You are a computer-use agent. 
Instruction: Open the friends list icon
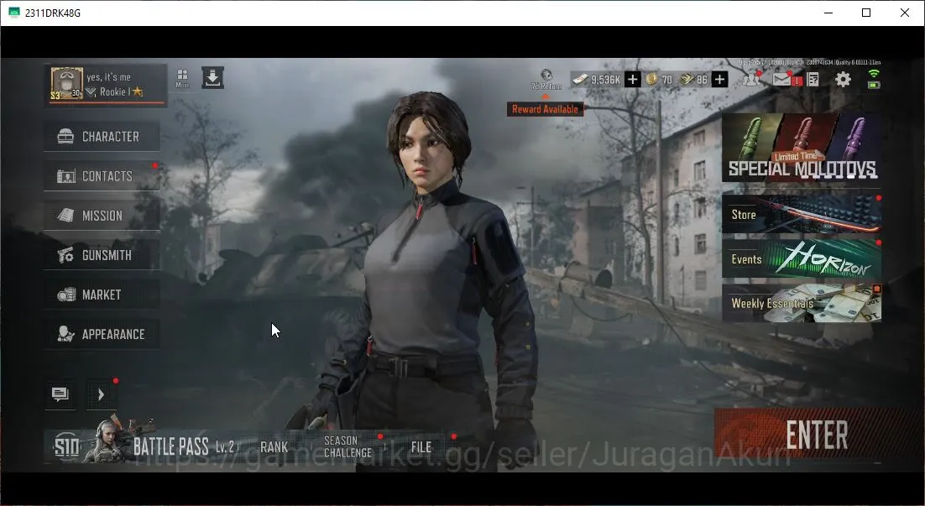tap(751, 79)
